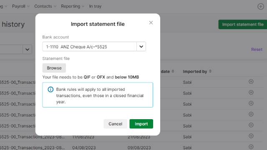Select the 04/08/2023 date cell
This screenshot has height=150, width=267.
coord(84,147)
